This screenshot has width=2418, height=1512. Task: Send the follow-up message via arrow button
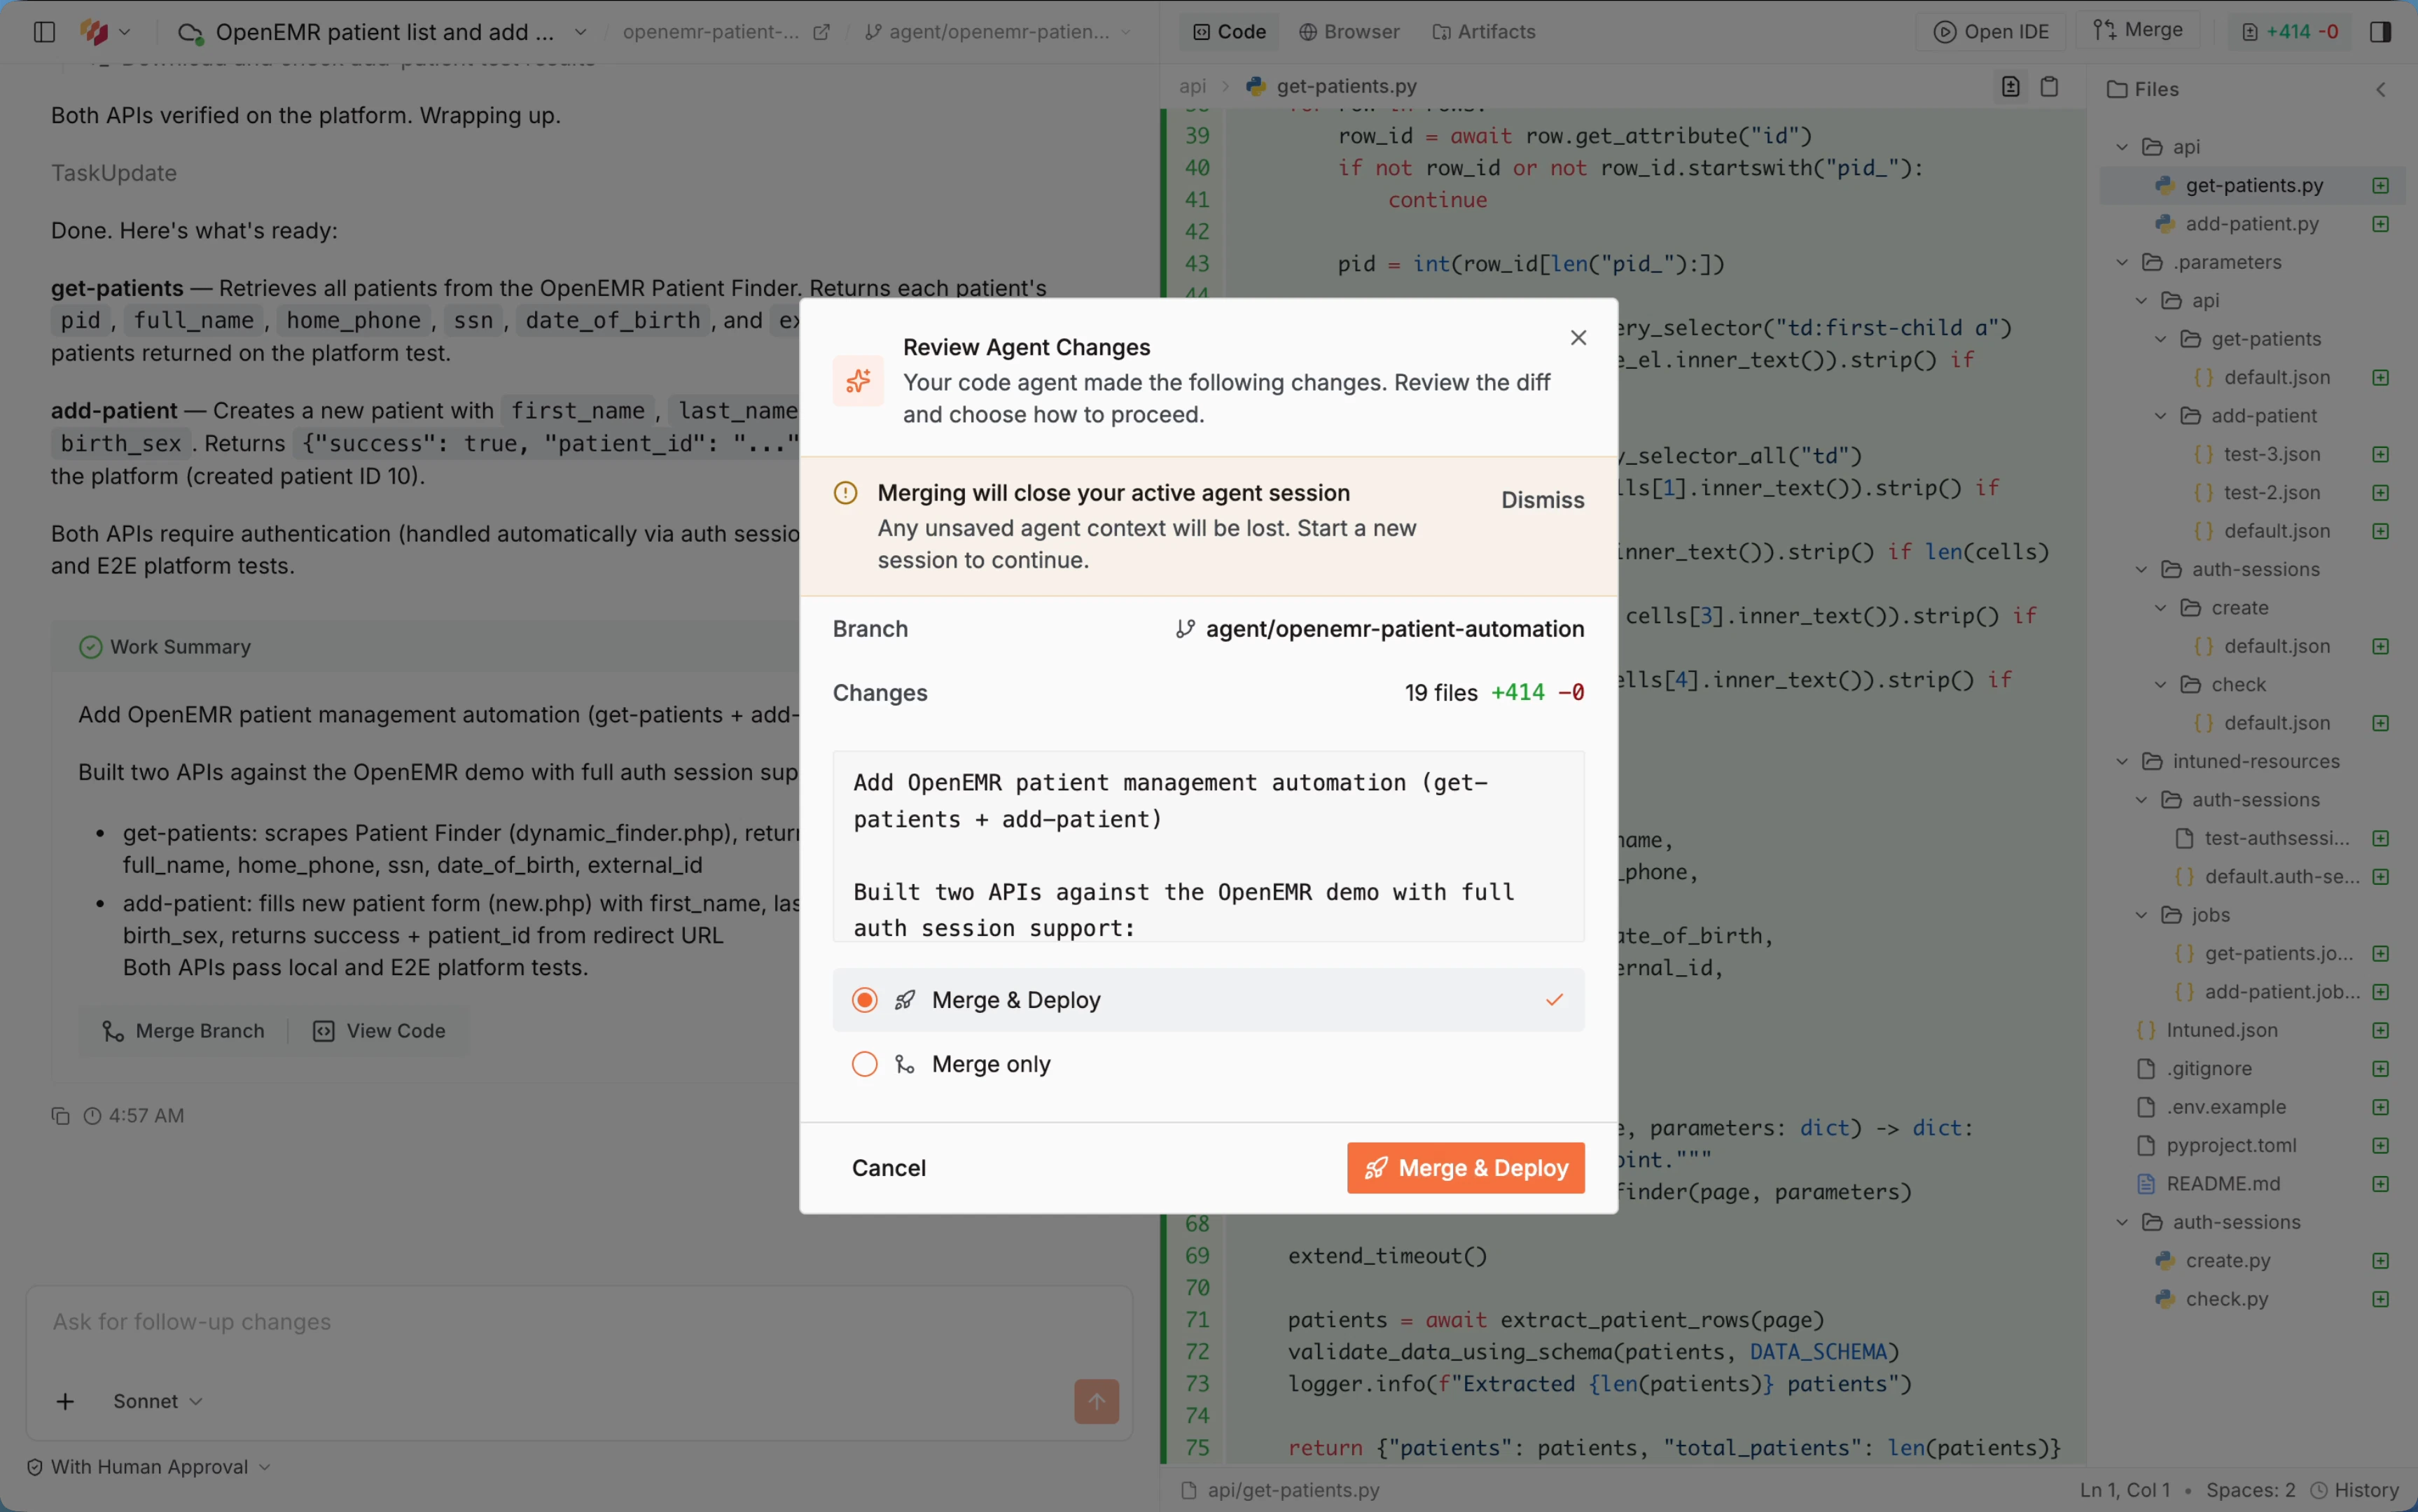coord(1097,1401)
